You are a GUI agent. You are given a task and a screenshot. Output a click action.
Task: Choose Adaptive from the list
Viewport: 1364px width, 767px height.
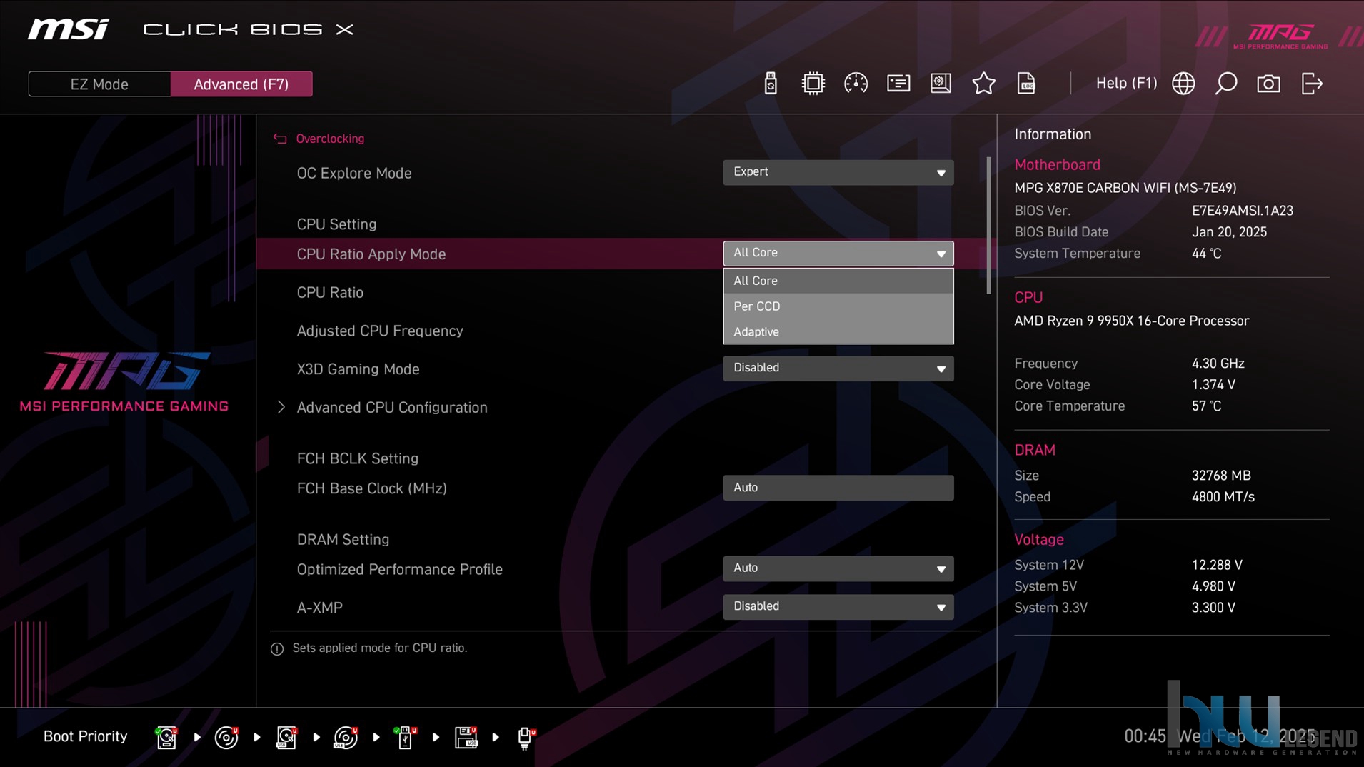[x=838, y=331]
